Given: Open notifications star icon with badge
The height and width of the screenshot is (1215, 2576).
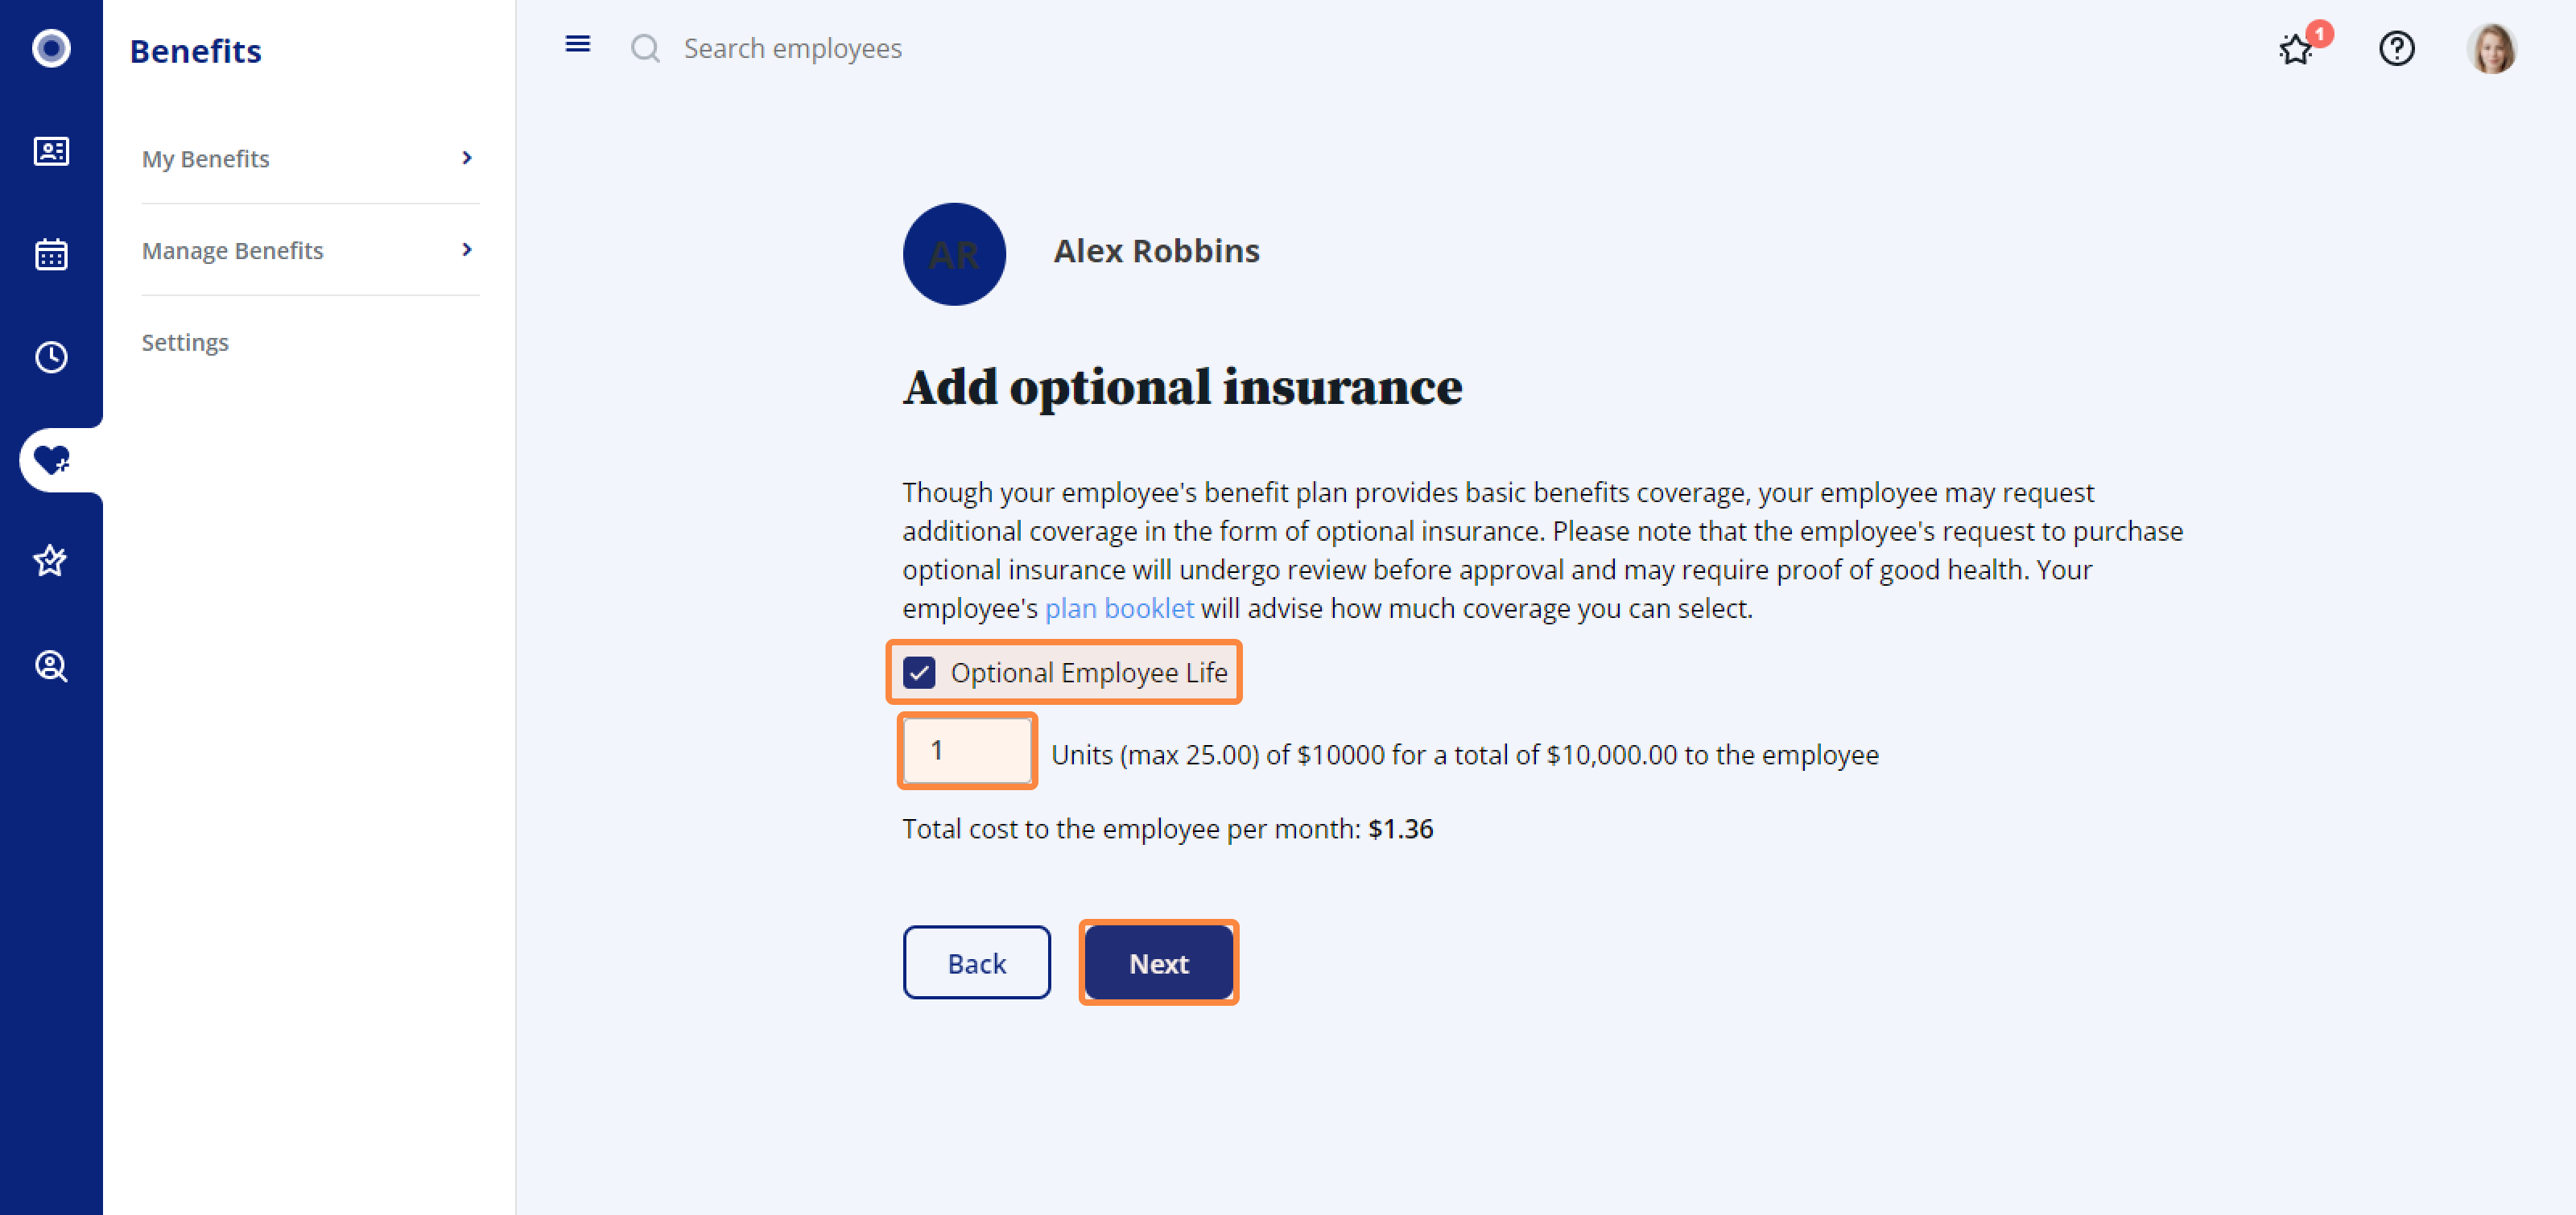Looking at the screenshot, I should click(2297, 48).
